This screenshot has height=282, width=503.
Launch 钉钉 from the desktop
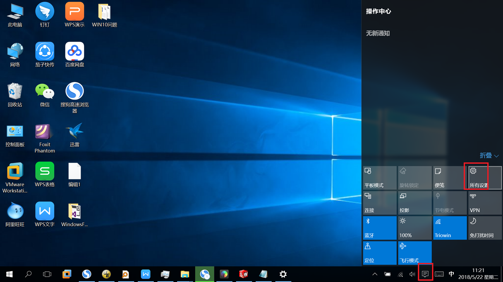[x=45, y=15]
